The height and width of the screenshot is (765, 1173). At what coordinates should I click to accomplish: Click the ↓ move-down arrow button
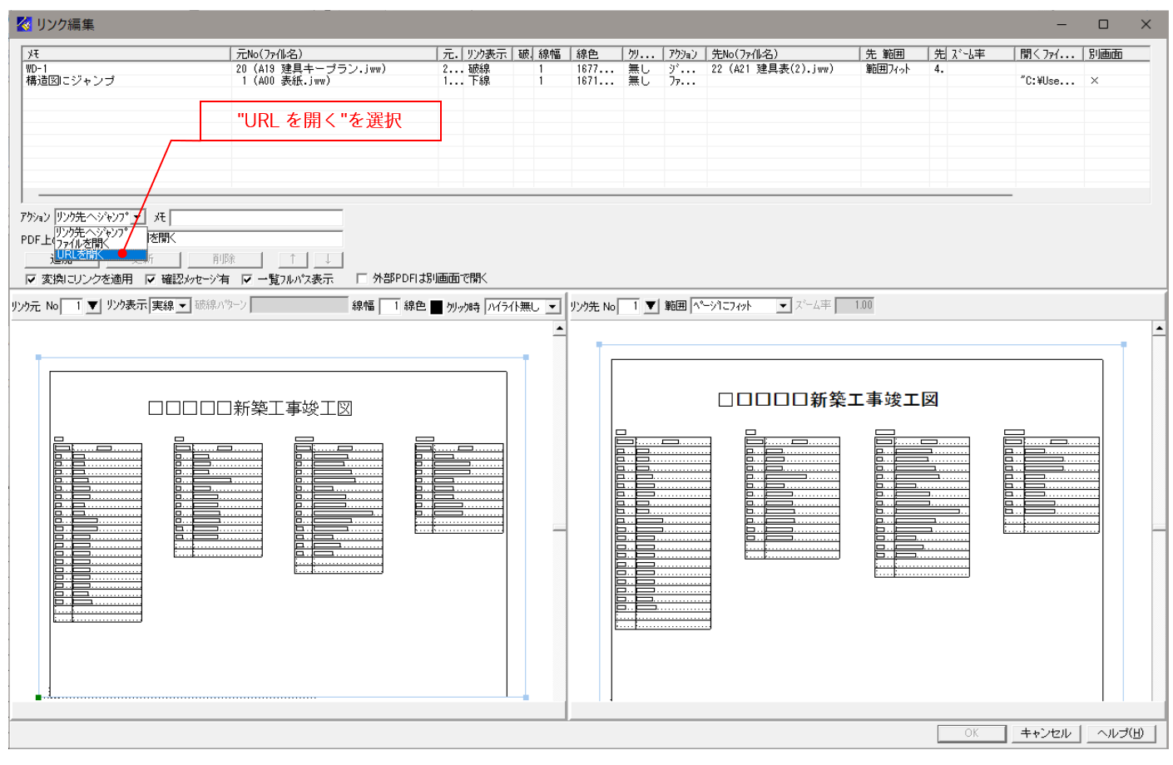(x=327, y=259)
